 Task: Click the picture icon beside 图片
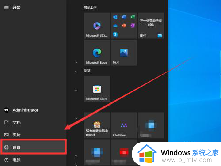pos(6,135)
